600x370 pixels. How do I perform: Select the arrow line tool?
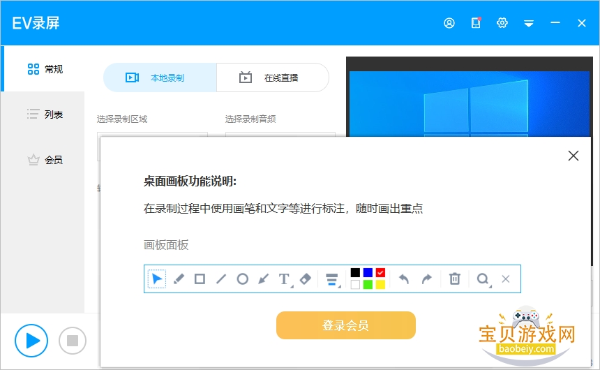coord(263,279)
